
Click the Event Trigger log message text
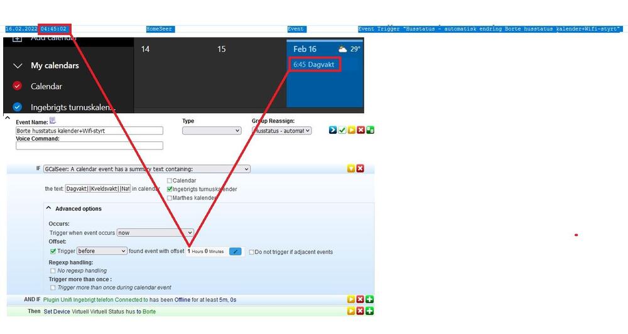point(489,29)
